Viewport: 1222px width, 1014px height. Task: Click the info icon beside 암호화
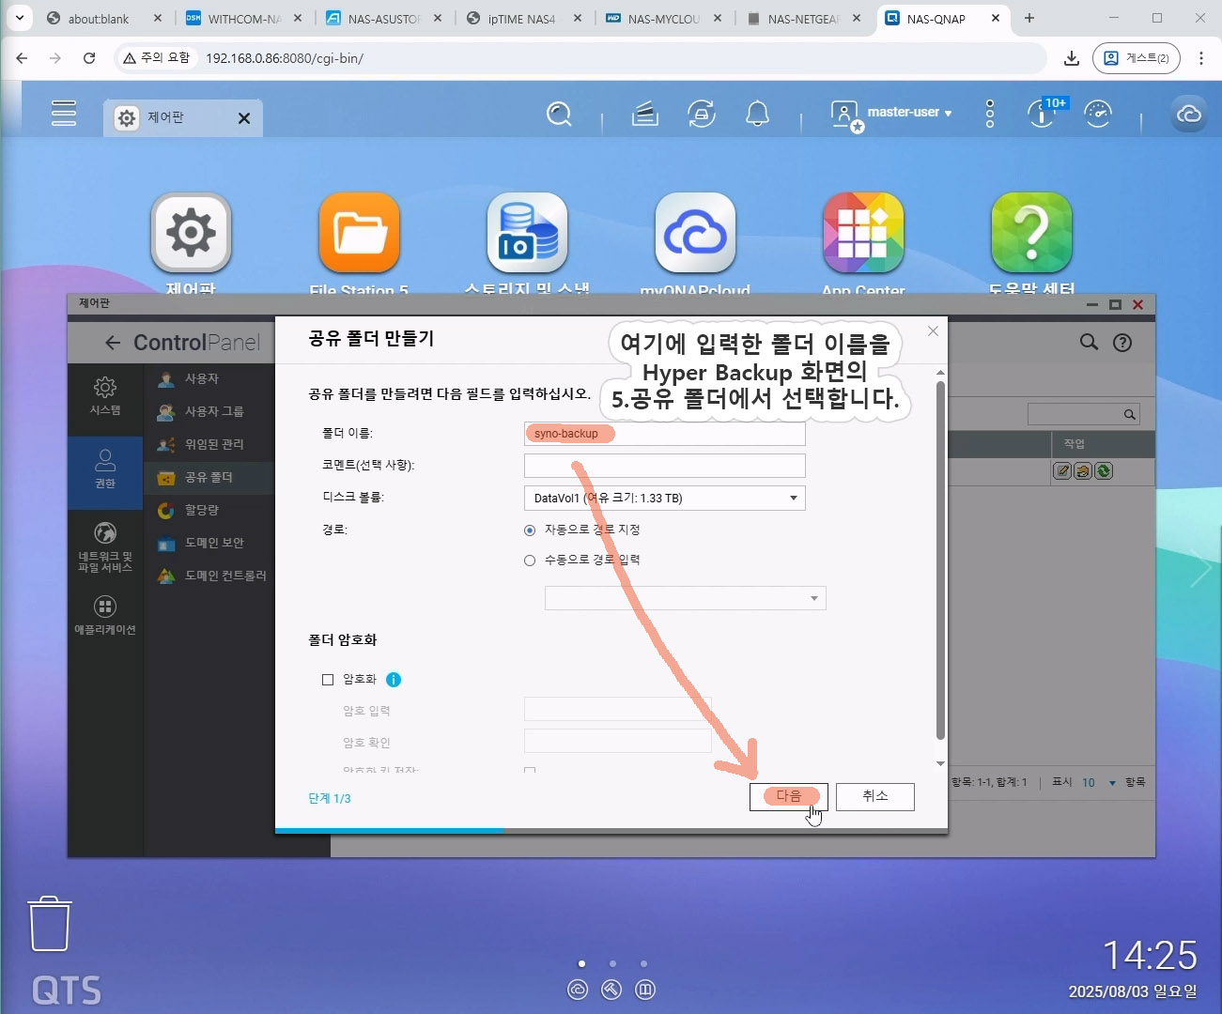coord(394,680)
